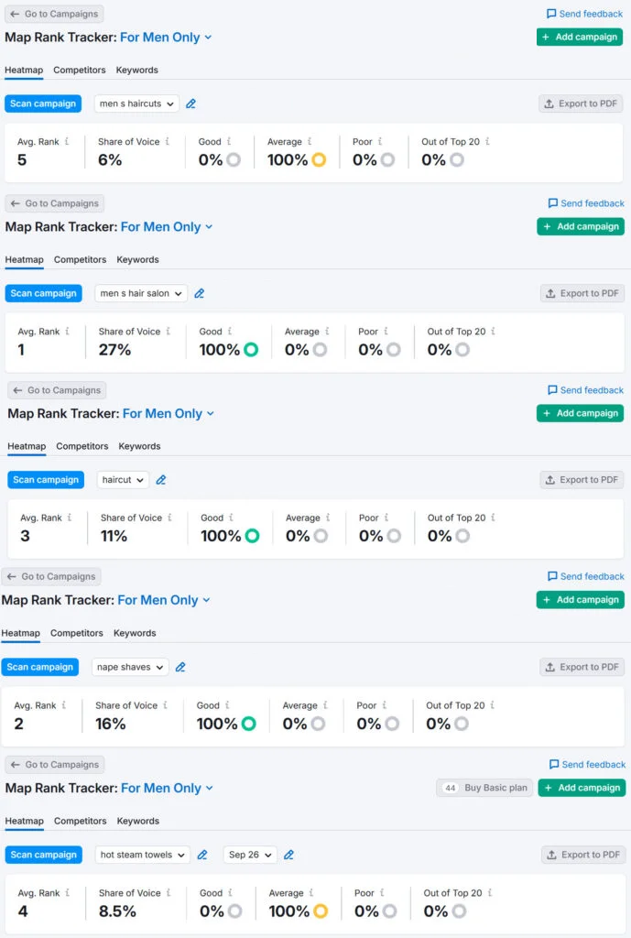This screenshot has width=631, height=938.
Task: Click the pencil icon beside "nape shaves"
Action: click(x=180, y=668)
